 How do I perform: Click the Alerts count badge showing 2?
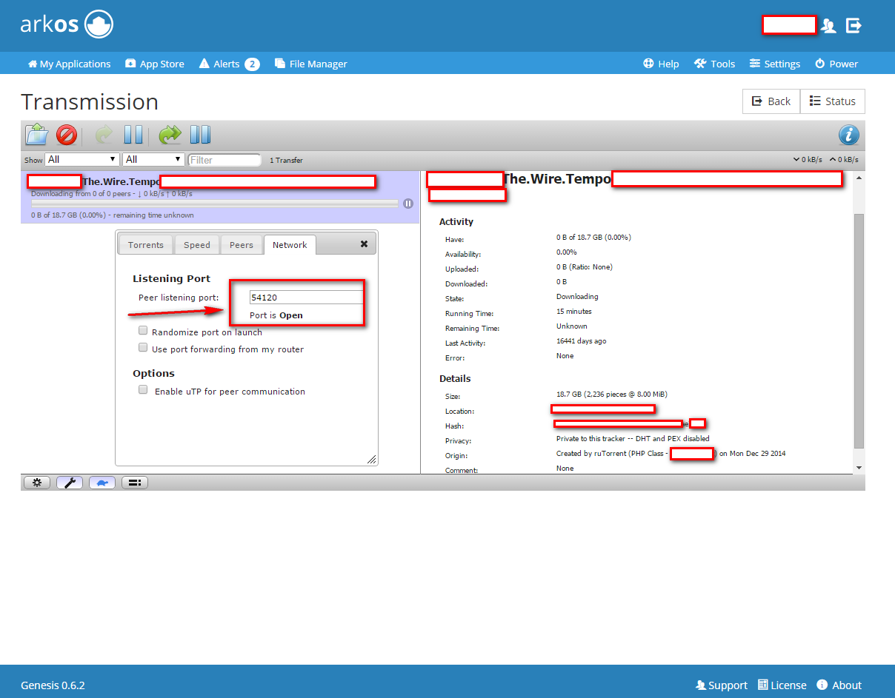tap(252, 64)
